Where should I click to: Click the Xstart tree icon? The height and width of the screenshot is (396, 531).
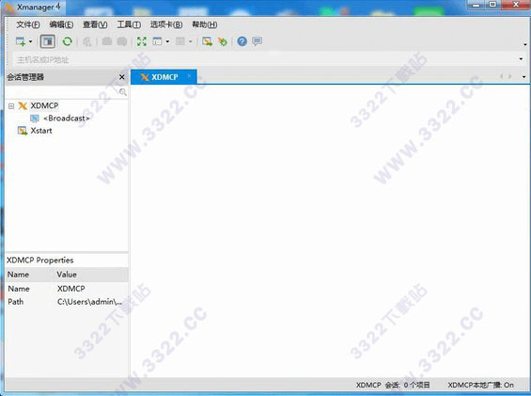click(23, 131)
